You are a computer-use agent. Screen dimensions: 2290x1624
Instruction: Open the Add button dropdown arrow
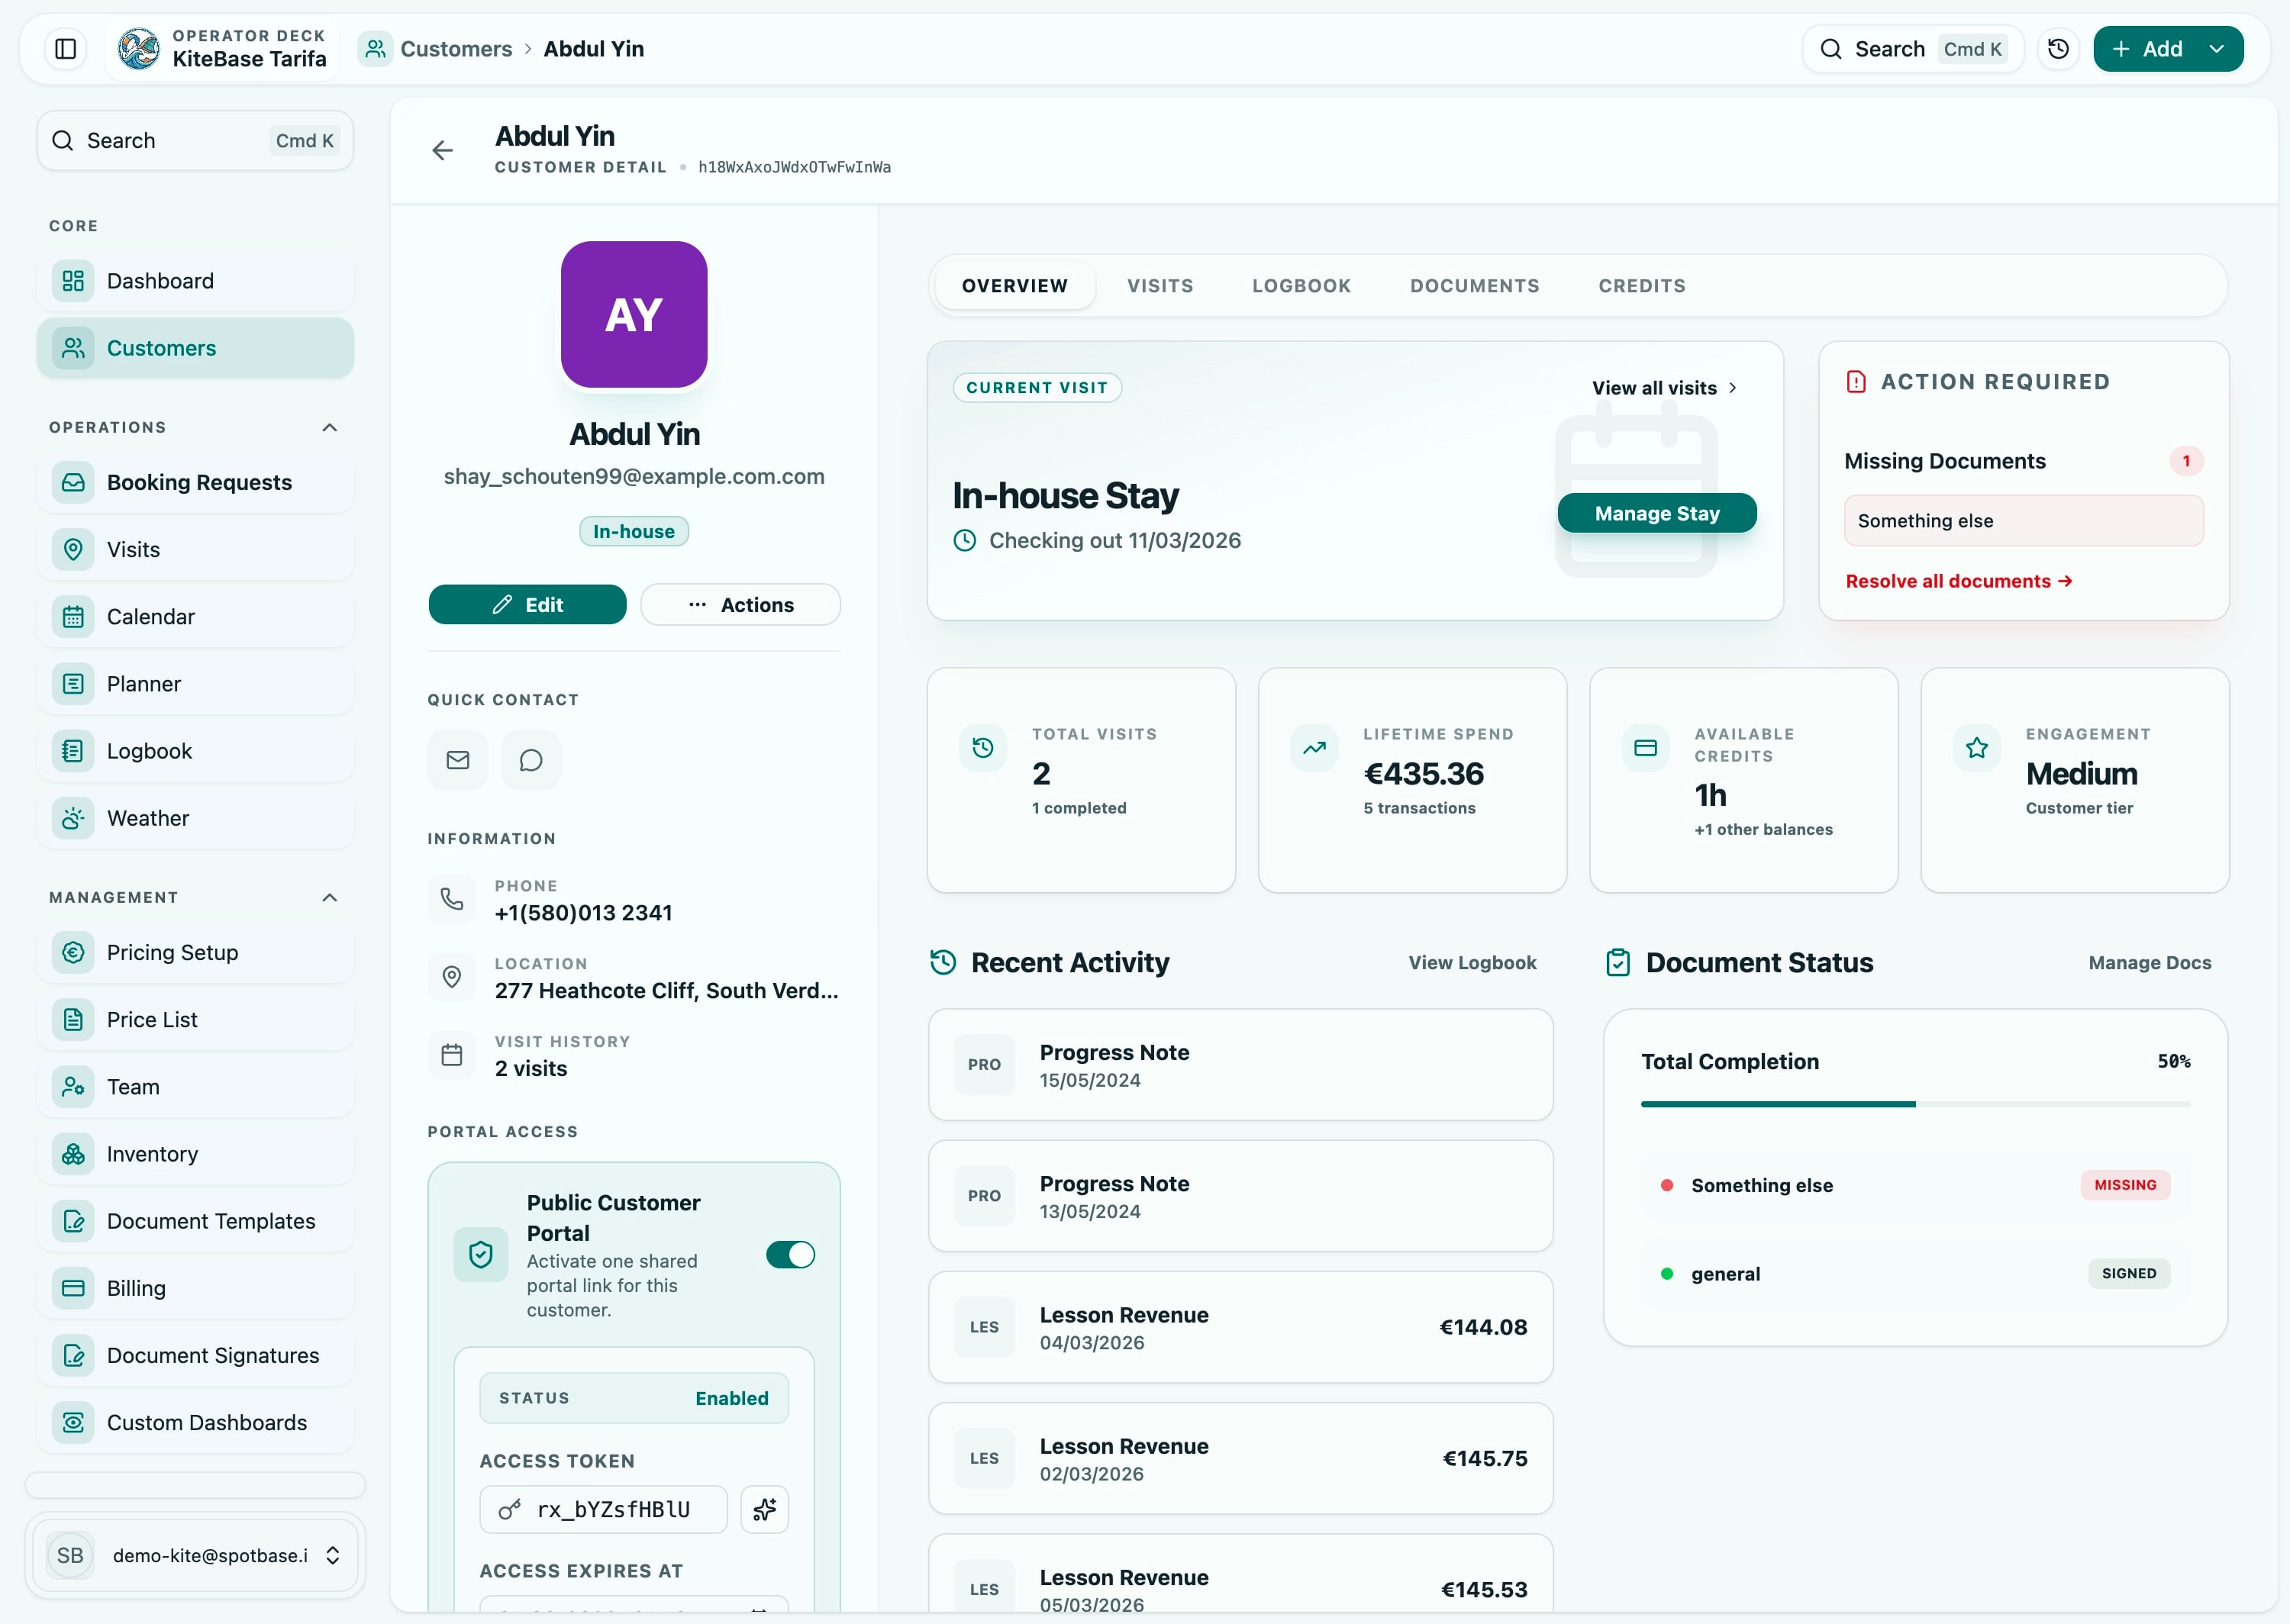2217,48
